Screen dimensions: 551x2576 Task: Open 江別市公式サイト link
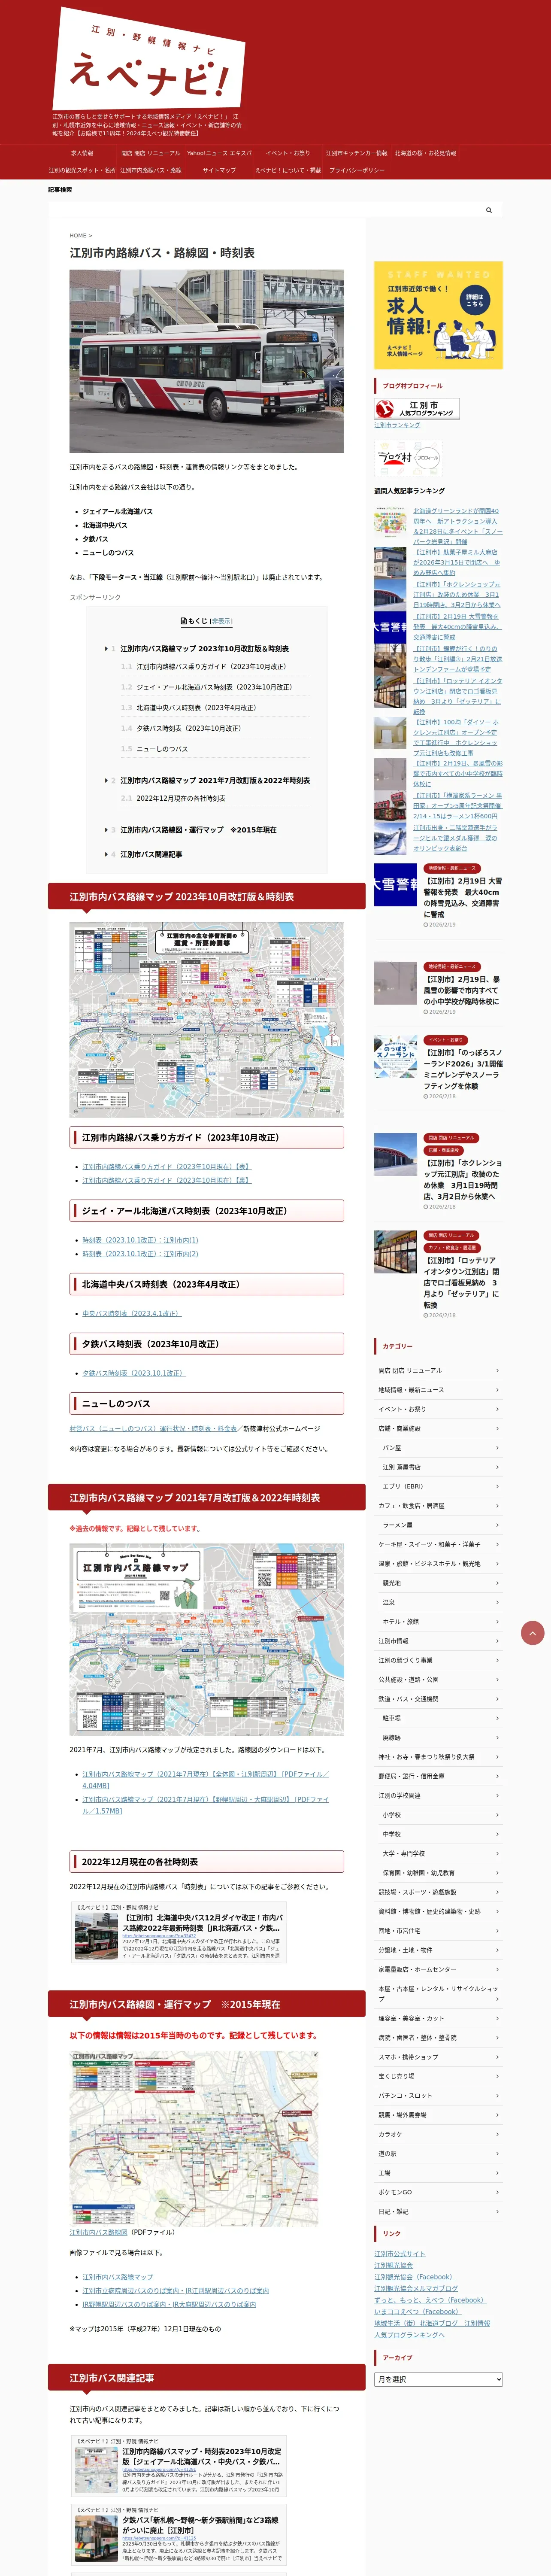(x=400, y=2254)
